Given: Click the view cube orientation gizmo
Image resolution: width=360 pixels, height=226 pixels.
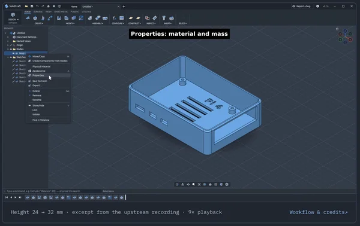Looking at the screenshot, I should click(345, 36).
